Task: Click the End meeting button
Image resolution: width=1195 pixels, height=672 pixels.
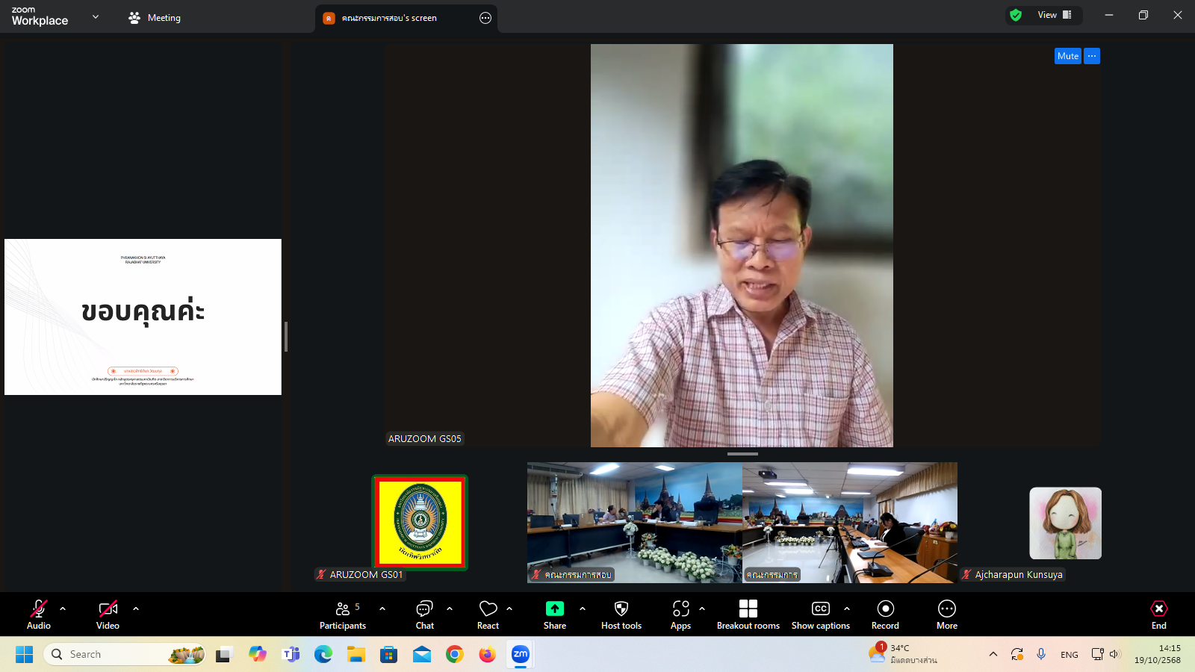Action: click(x=1158, y=615)
